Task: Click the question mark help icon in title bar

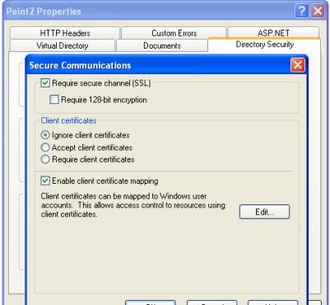Action: 302,11
